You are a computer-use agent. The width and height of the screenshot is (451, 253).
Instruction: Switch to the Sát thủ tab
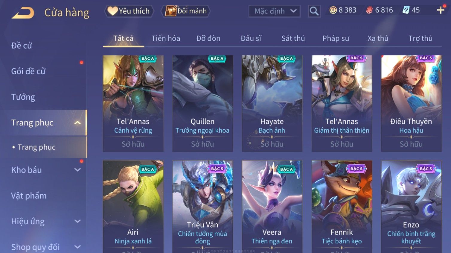(293, 38)
